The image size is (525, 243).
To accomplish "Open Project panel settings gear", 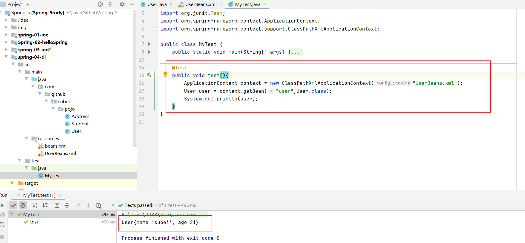I will pos(122,4).
